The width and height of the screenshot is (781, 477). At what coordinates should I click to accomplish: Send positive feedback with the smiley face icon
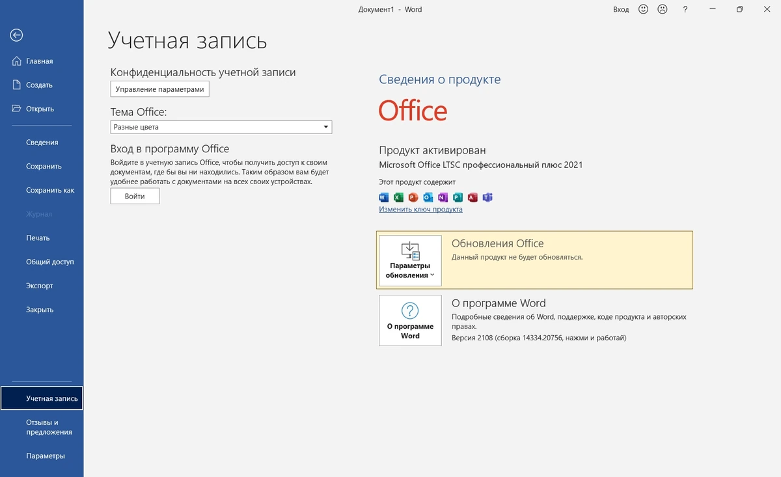click(644, 10)
